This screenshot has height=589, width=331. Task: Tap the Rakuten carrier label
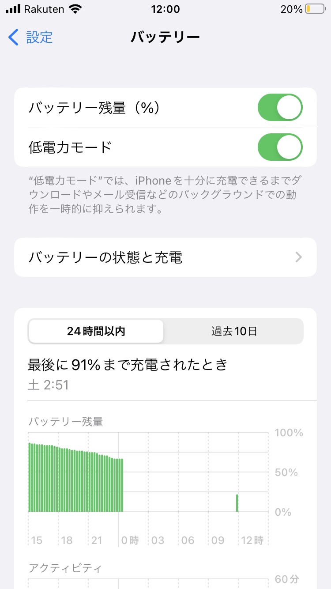tap(44, 9)
